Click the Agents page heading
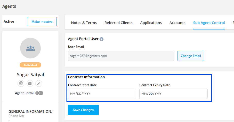The height and width of the screenshot is (122, 234). (9, 6)
